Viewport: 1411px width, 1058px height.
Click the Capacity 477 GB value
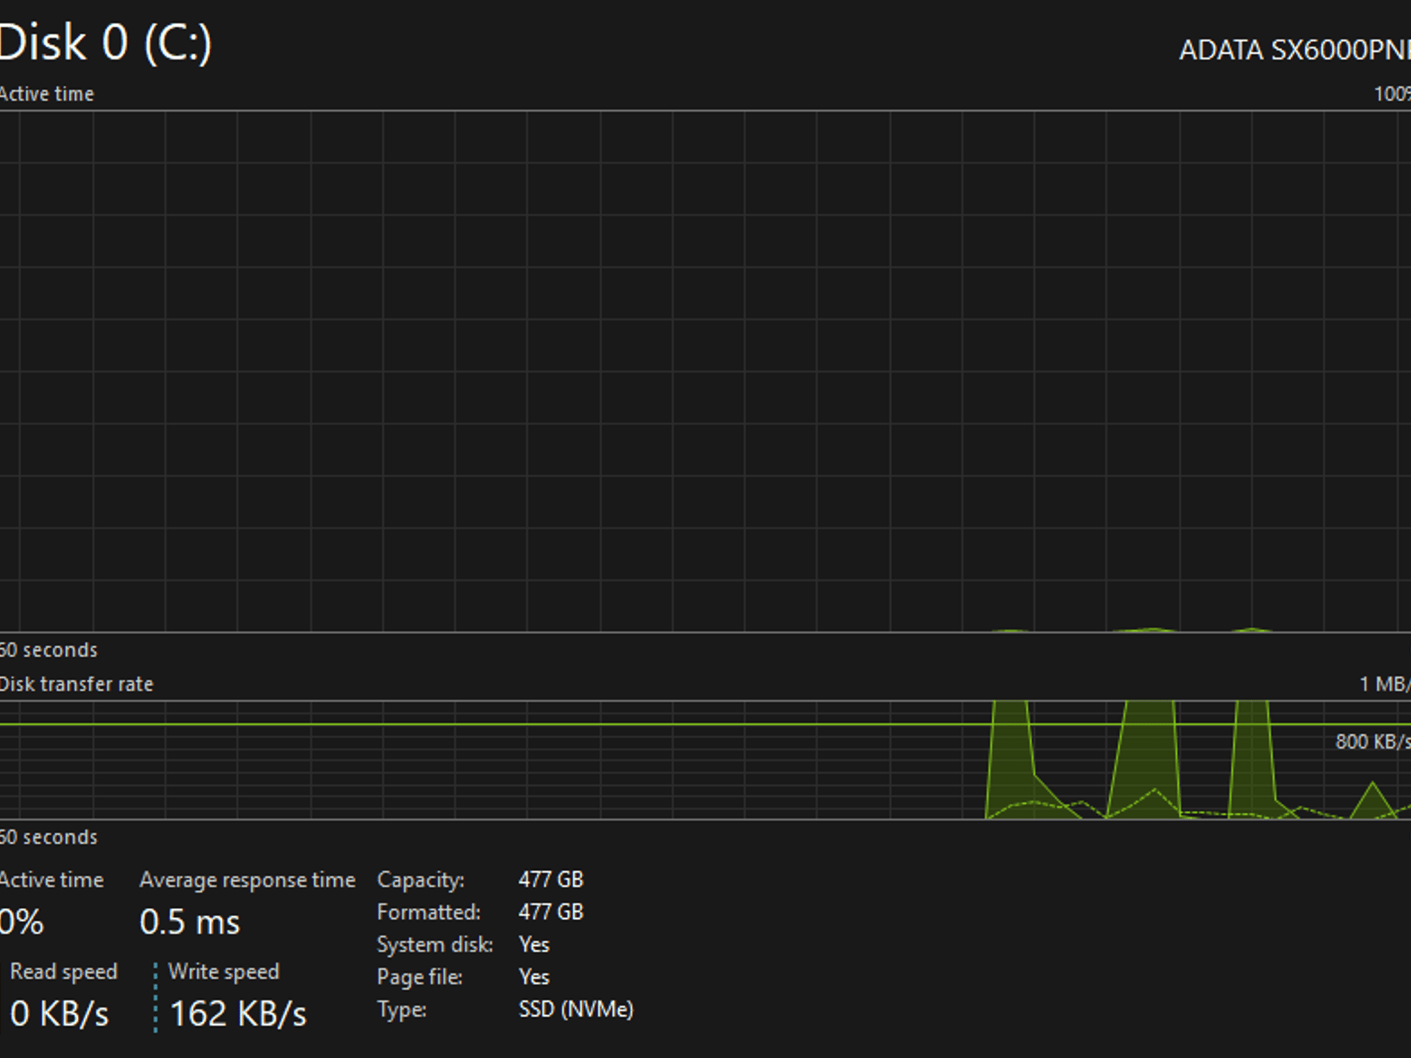coord(550,880)
